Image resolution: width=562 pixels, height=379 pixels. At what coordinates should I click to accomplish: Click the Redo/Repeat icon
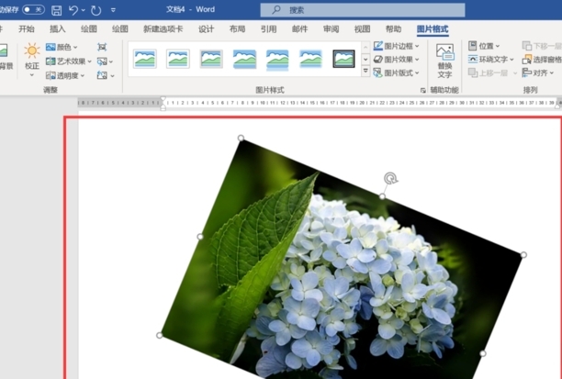96,10
